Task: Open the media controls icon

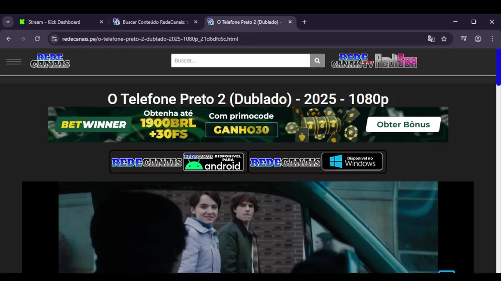Action: pyautogui.click(x=464, y=39)
